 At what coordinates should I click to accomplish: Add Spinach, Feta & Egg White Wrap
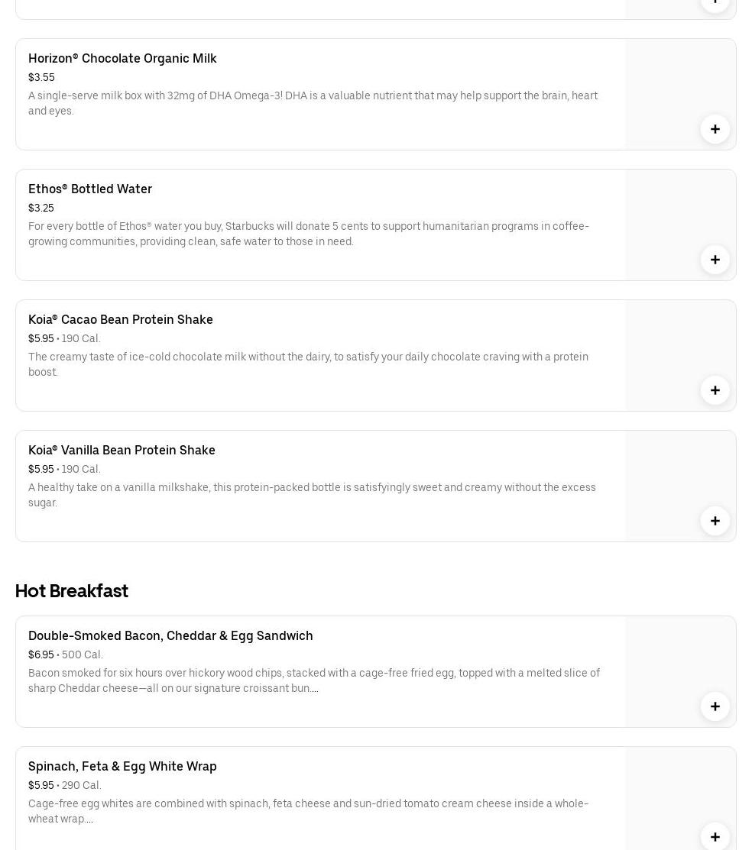(x=715, y=836)
